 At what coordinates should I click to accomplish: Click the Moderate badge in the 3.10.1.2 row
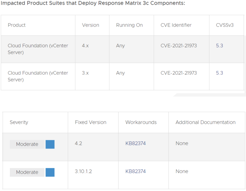click(27, 172)
